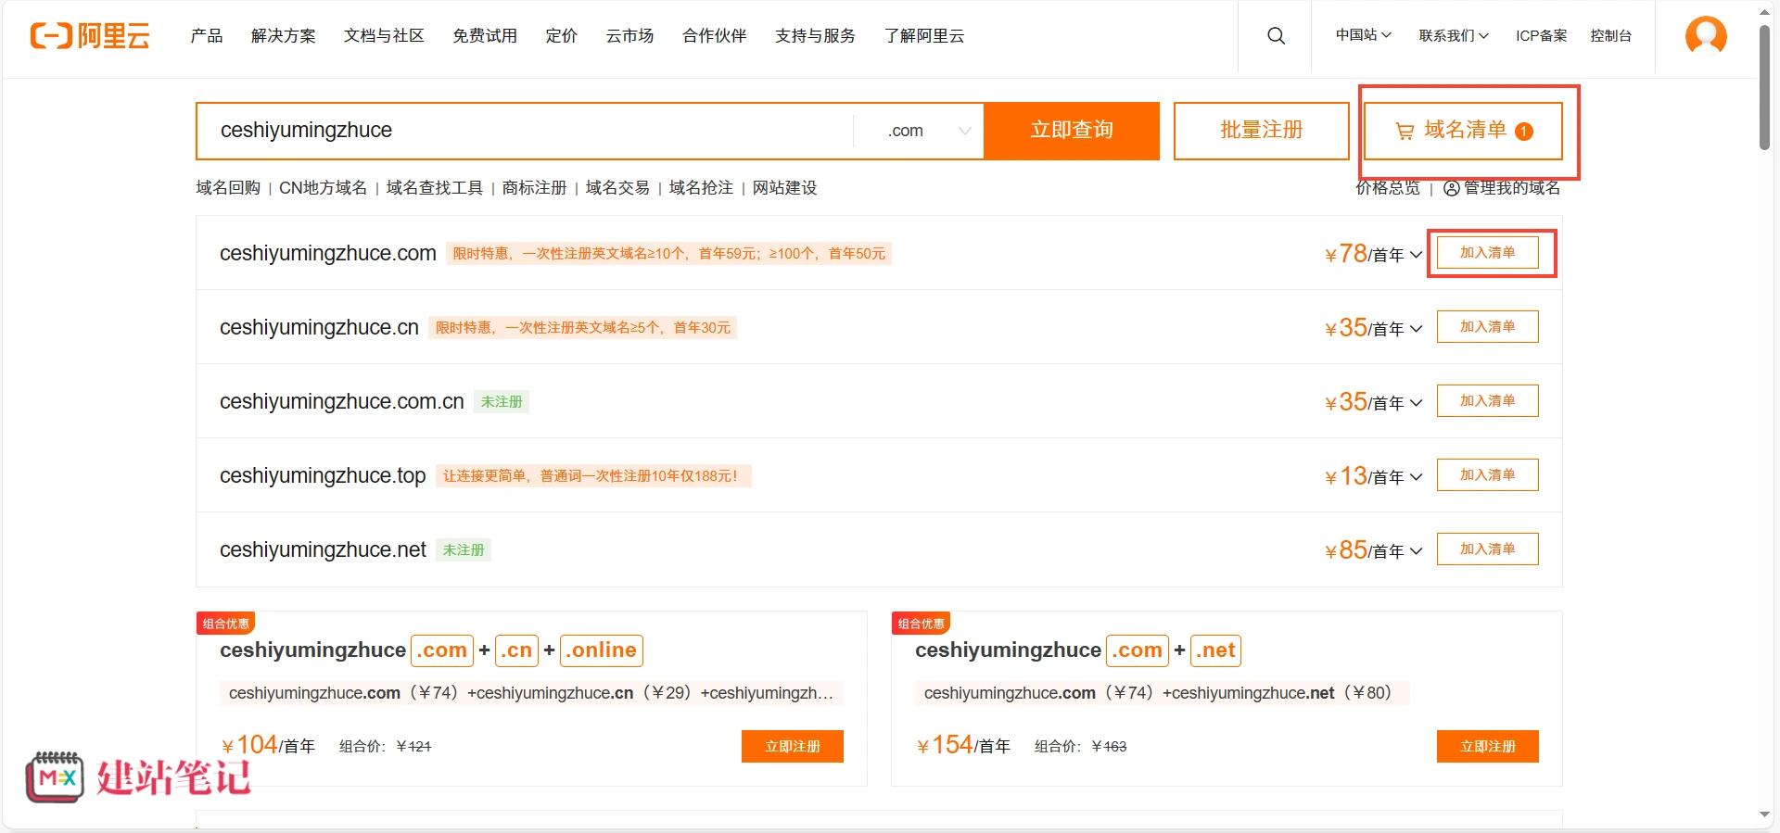The width and height of the screenshot is (1780, 833).
Task: Select the .online suffix in the bundle
Action: tap(602, 650)
